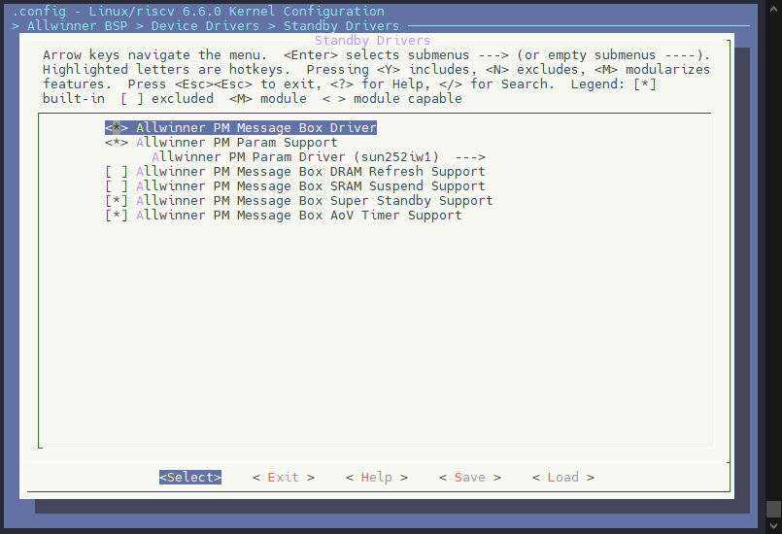Toggle the PM Param Support <*> marker
This screenshot has height=534, width=782.
click(117, 143)
